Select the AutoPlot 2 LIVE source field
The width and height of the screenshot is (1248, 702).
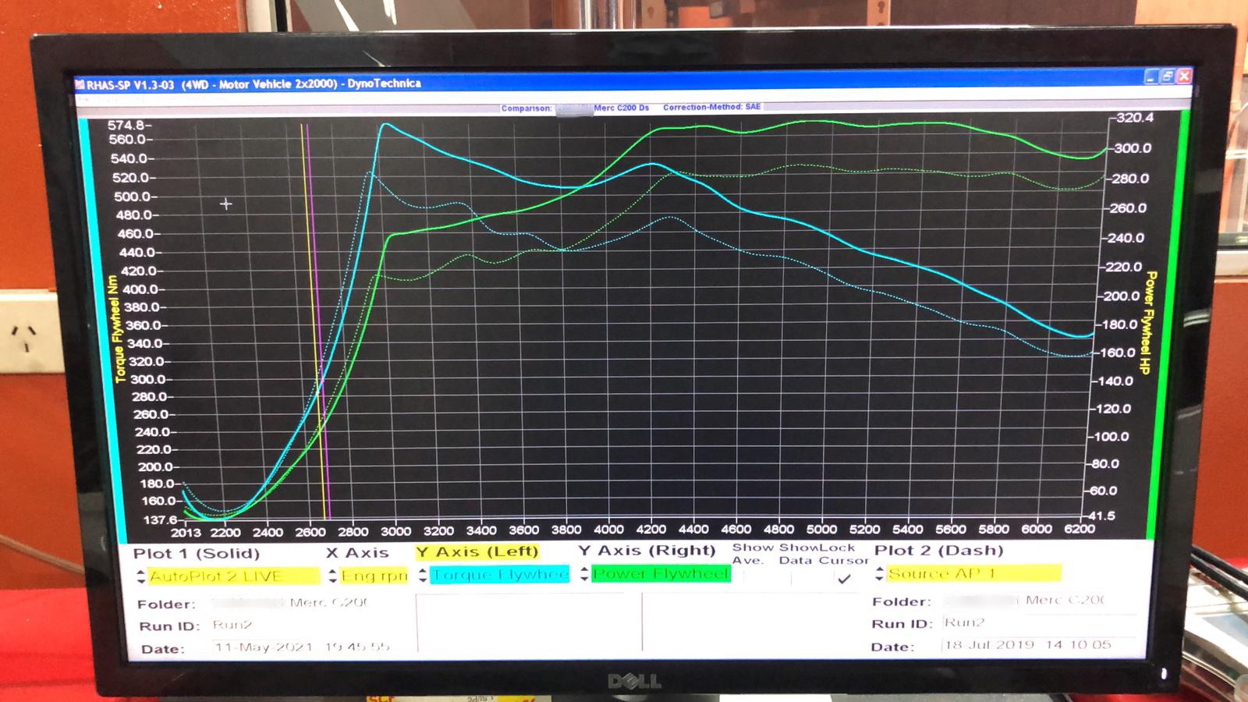tap(234, 576)
